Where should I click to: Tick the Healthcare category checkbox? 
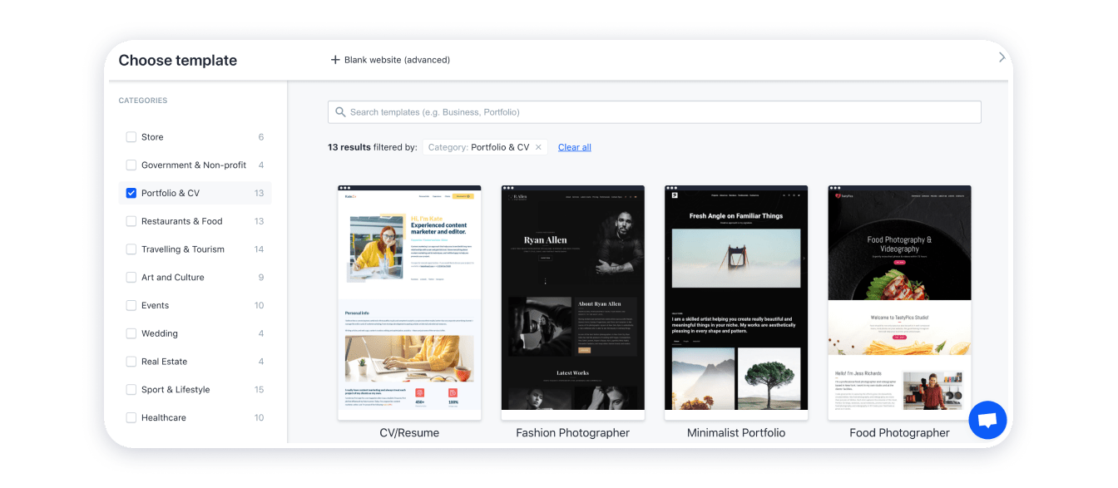pyautogui.click(x=131, y=417)
